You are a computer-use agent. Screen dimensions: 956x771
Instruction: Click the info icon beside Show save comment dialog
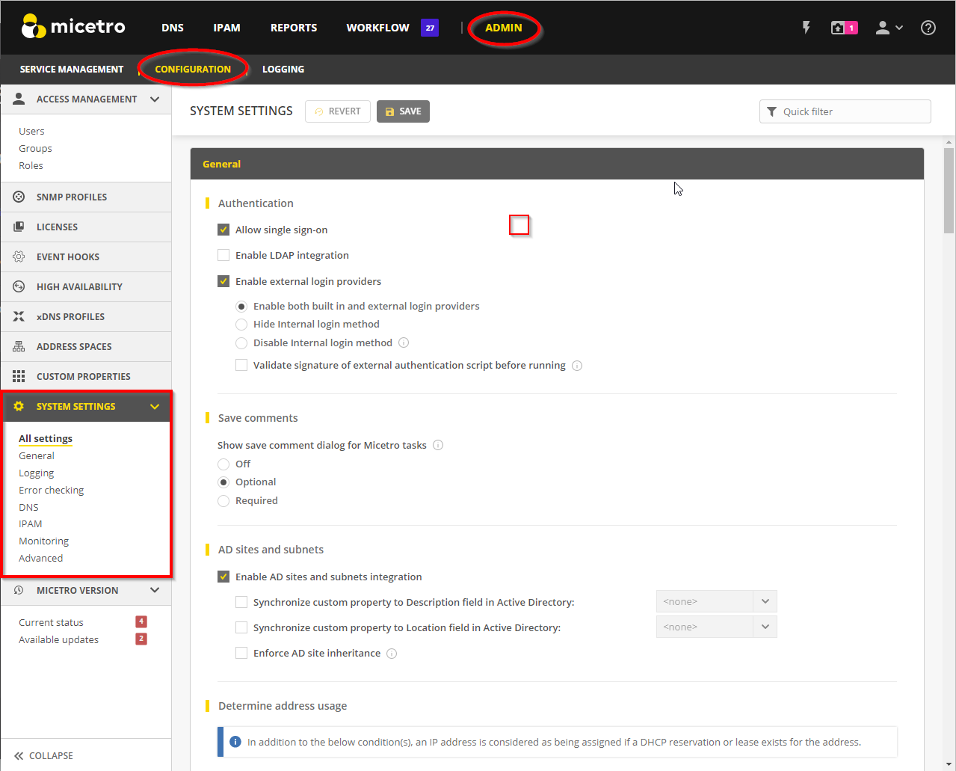[438, 445]
